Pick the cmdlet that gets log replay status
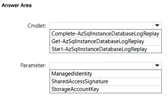 click(106, 41)
